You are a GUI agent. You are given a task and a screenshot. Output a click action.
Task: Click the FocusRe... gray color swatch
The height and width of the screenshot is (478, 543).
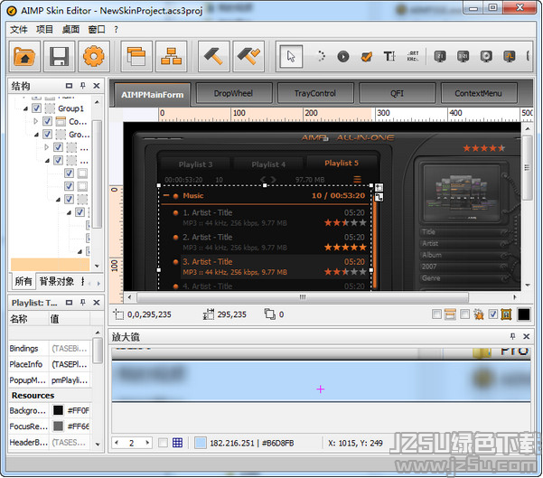(58, 426)
